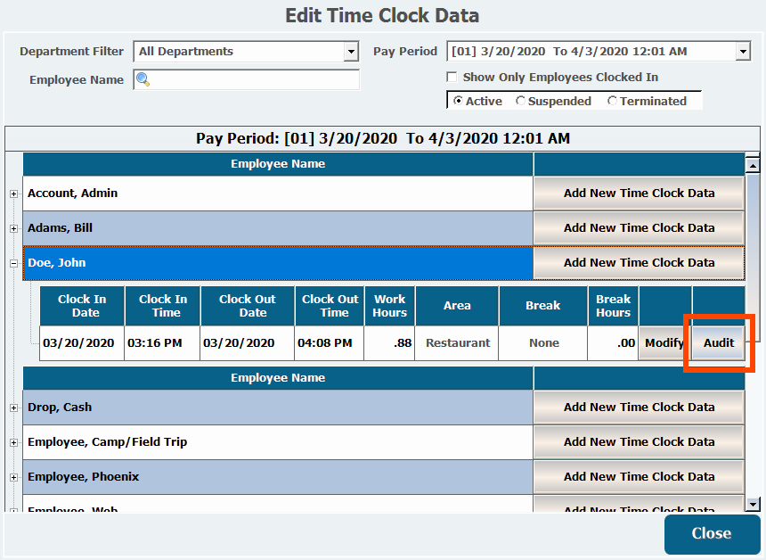Viewport: 766px width, 560px height.
Task: Expand the Account, Admin row
Action: pos(13,194)
